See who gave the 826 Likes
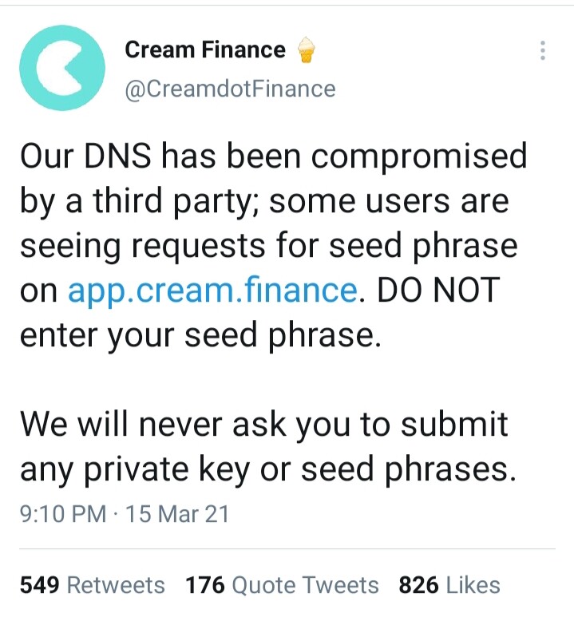The width and height of the screenshot is (574, 617). pos(449,585)
